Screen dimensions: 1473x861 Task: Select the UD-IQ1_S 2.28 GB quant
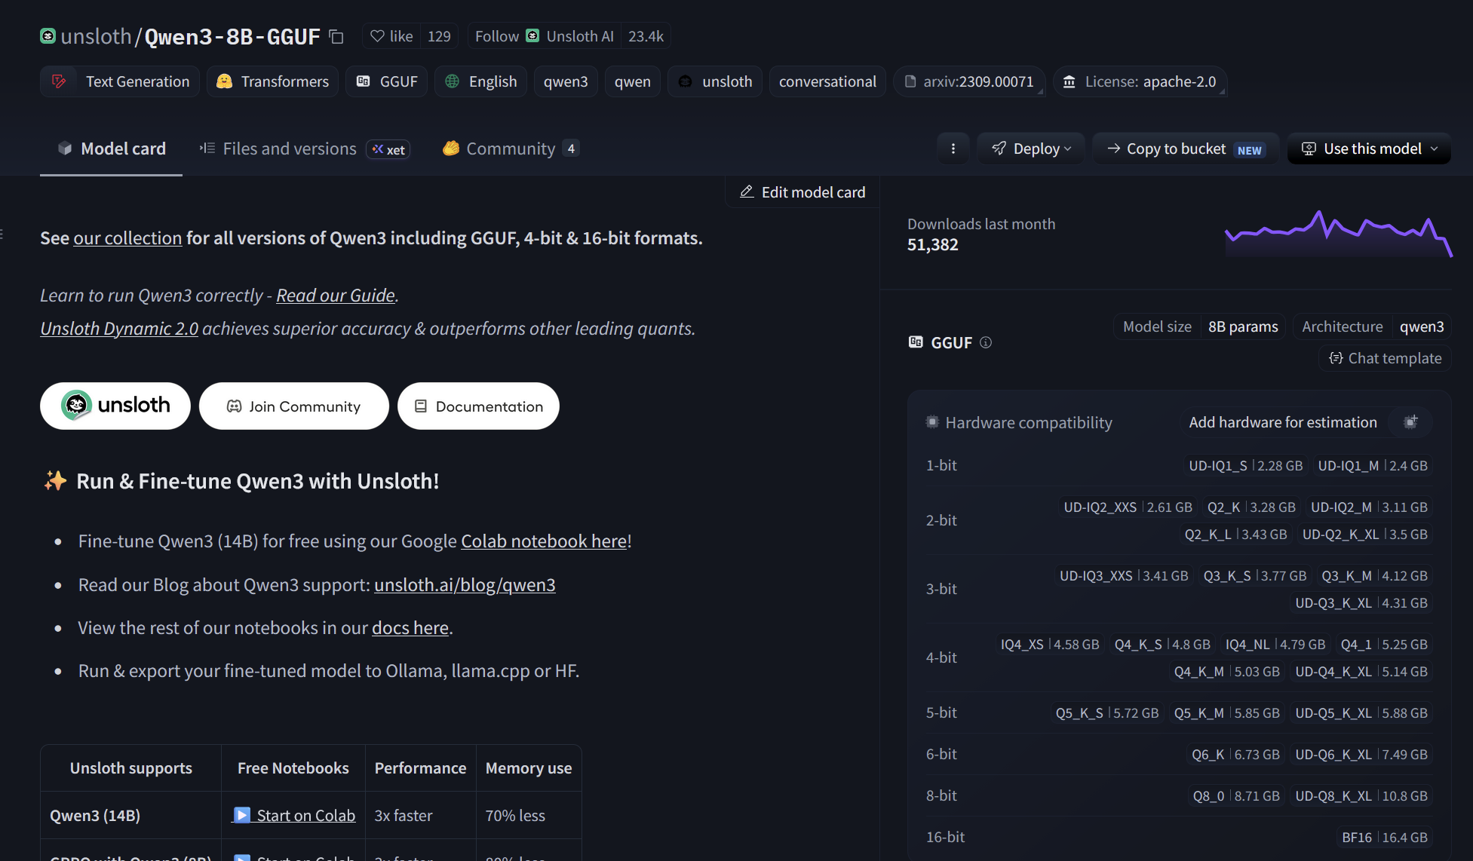(1246, 466)
